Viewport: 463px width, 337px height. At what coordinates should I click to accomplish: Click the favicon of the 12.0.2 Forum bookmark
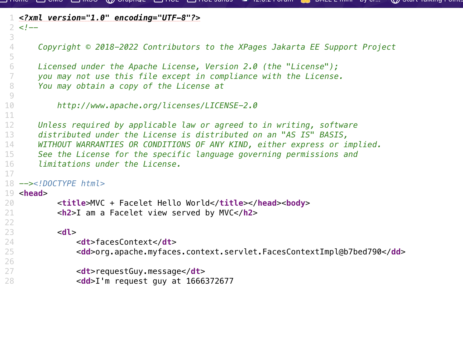[245, 1]
